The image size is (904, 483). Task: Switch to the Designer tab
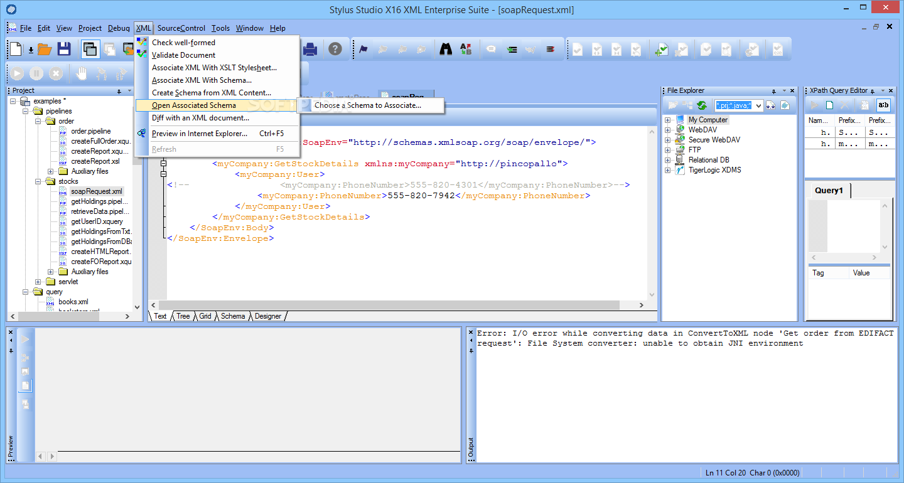pyautogui.click(x=268, y=316)
